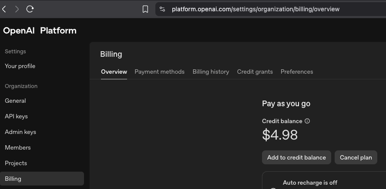Open the Preferences tab

point(297,72)
